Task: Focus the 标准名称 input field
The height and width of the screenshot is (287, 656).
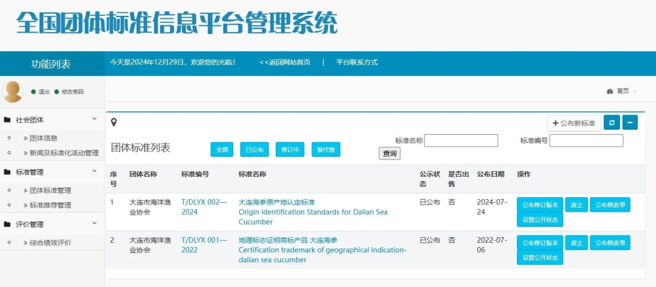Action: click(460, 141)
